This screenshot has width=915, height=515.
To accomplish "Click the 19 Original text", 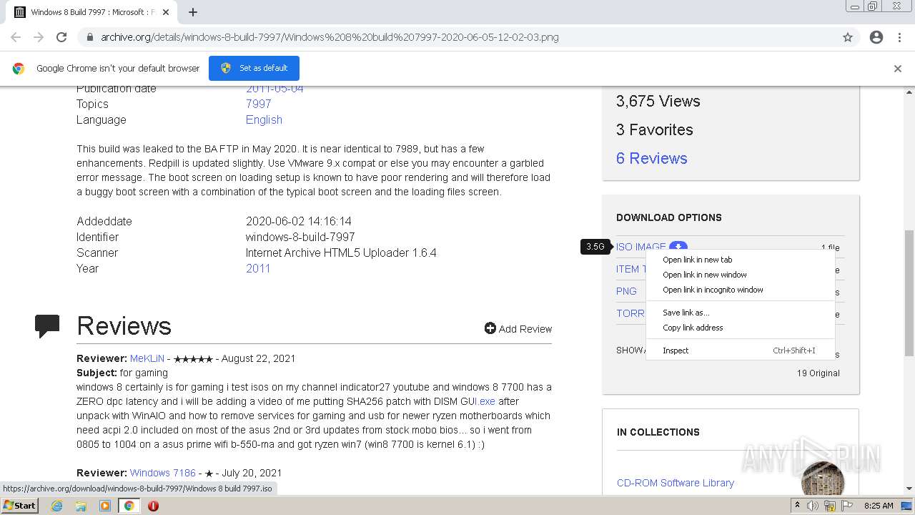I will pos(818,373).
